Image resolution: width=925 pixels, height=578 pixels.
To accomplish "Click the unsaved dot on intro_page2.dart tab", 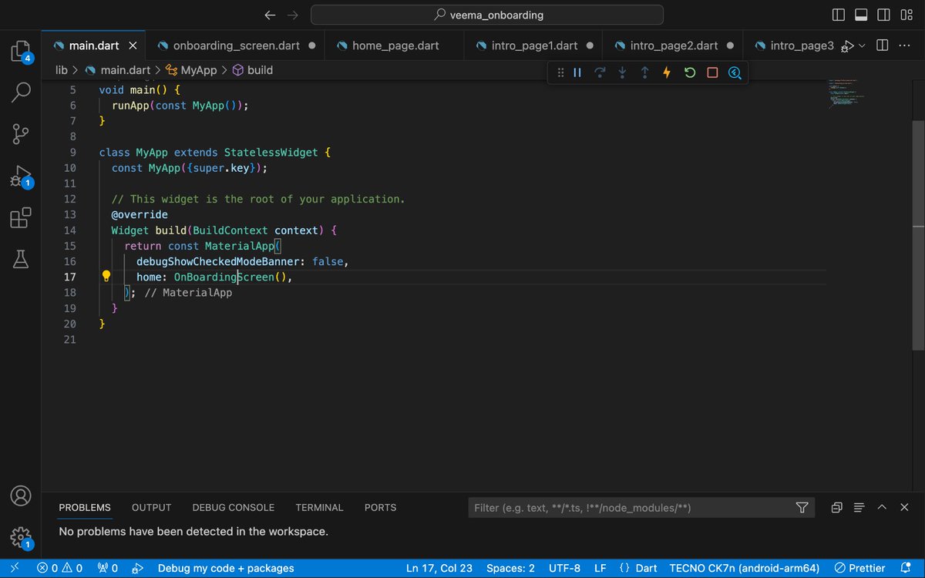I will point(730,45).
